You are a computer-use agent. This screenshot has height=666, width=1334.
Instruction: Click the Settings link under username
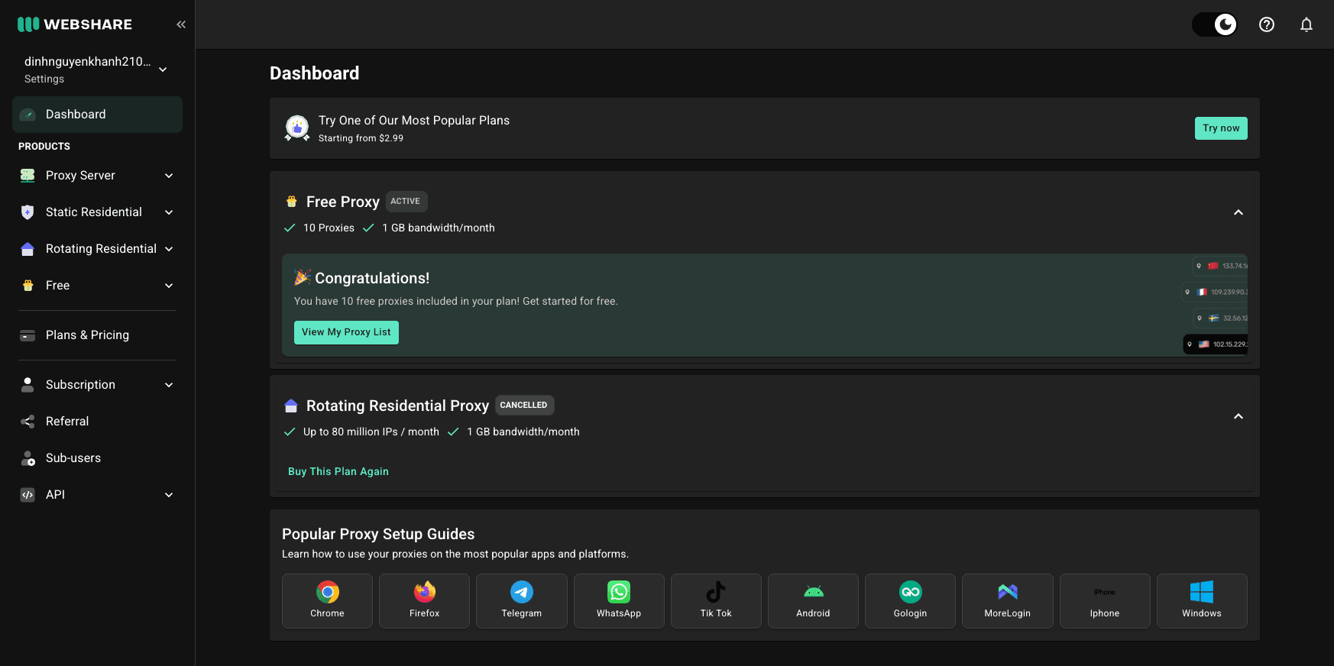click(x=44, y=79)
